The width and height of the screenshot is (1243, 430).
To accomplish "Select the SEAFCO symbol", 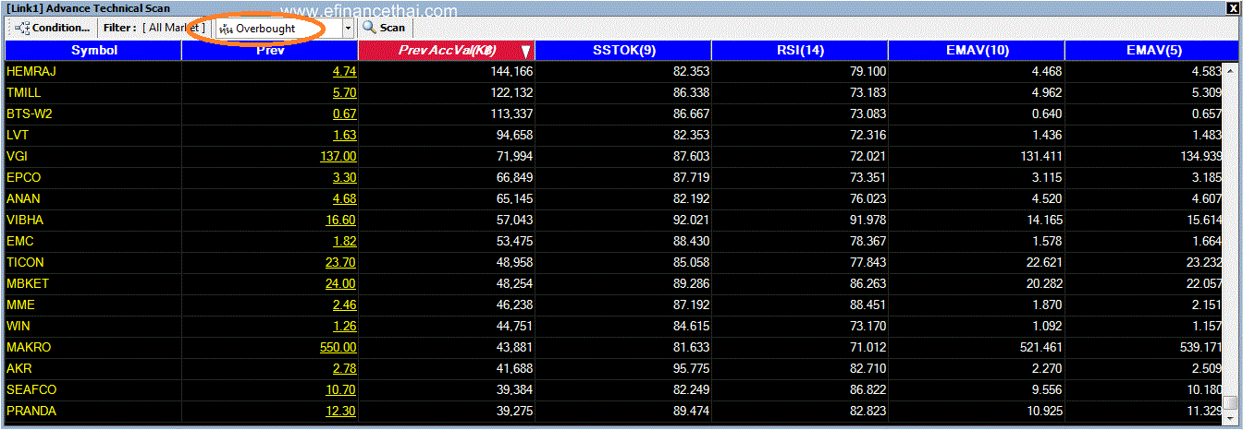I will click(31, 389).
